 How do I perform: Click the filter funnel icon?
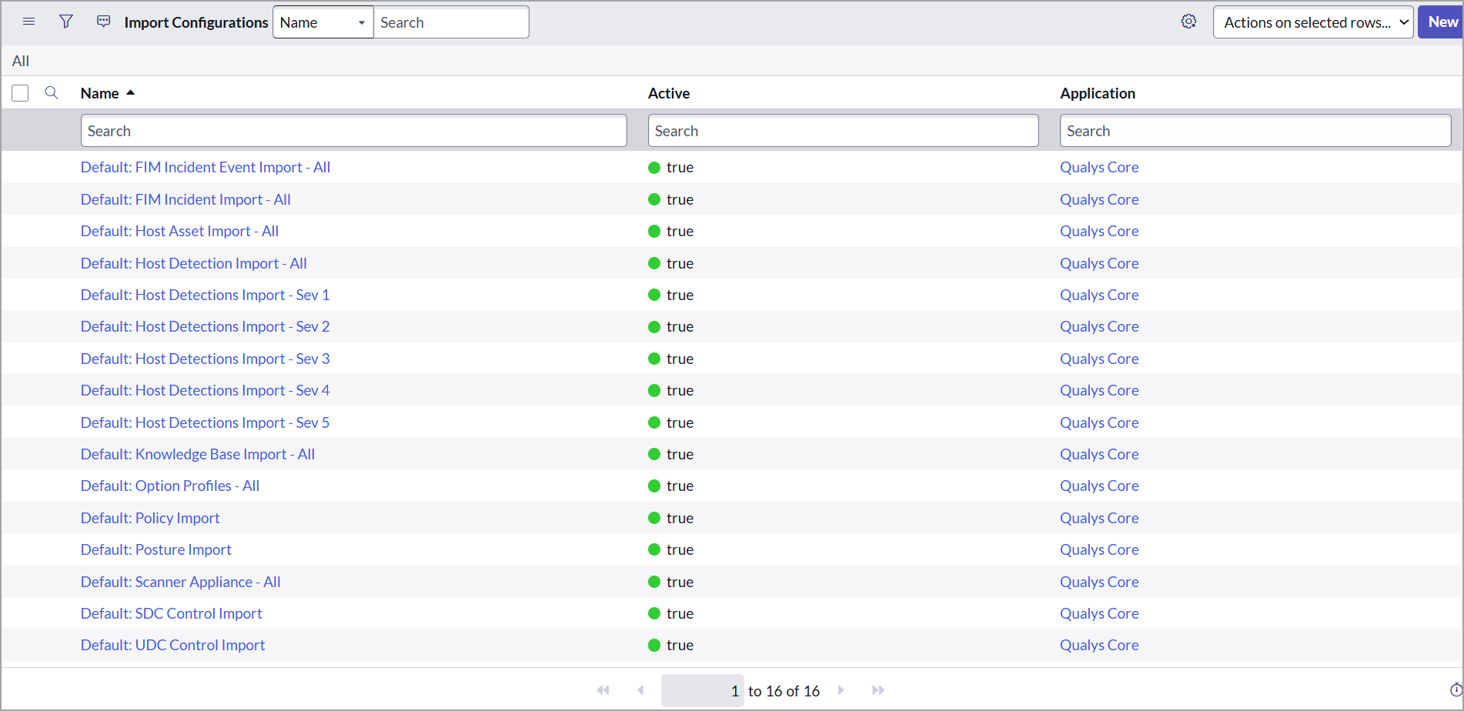pyautogui.click(x=66, y=22)
